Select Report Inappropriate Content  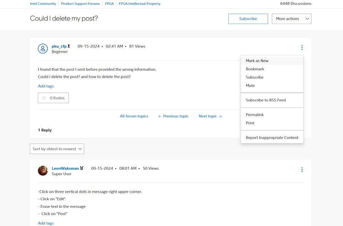[x=272, y=138]
